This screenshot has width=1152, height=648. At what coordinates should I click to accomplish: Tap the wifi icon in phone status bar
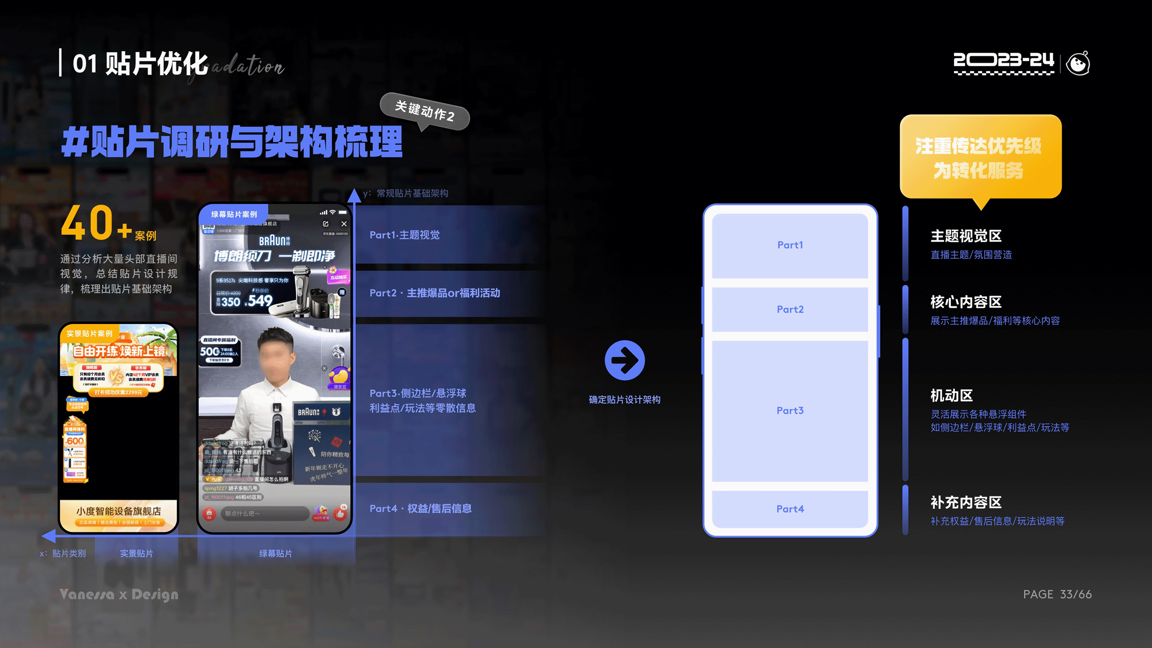click(x=332, y=212)
